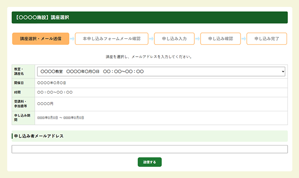Jump to the 申し込み完了 step

(266, 39)
